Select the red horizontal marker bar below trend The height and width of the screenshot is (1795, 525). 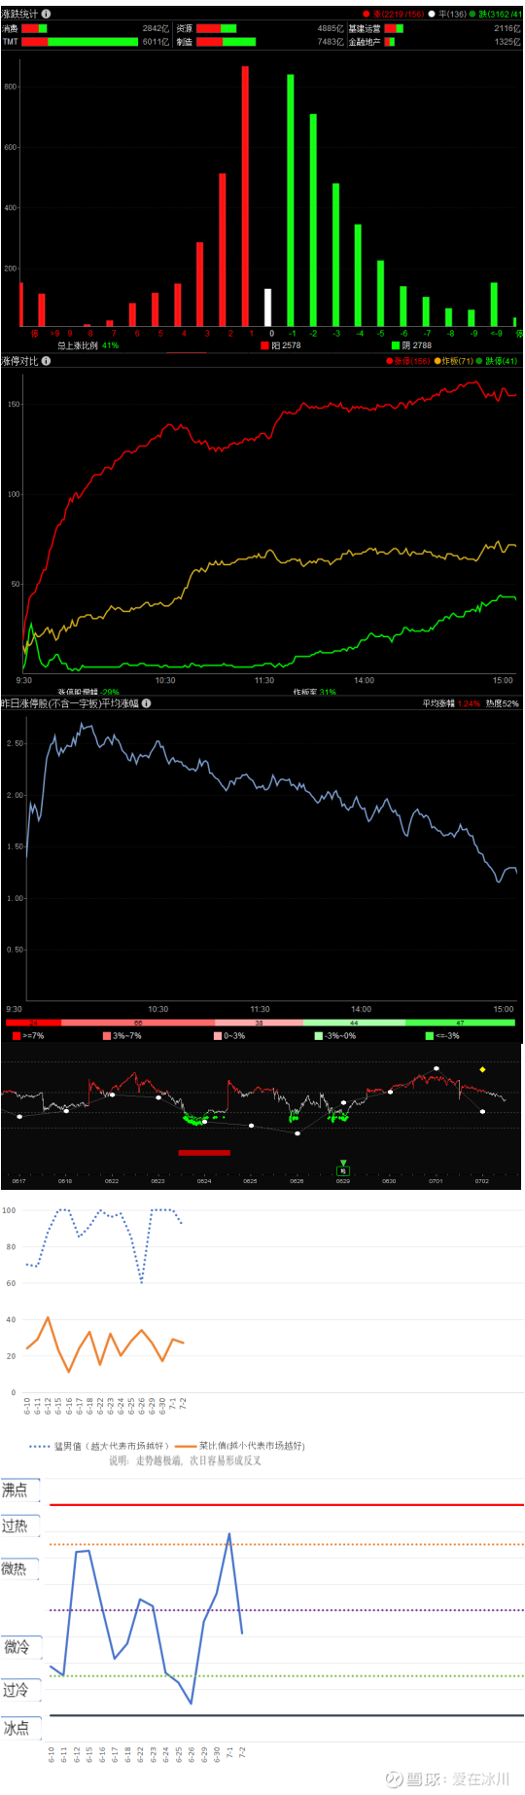[x=204, y=1153]
